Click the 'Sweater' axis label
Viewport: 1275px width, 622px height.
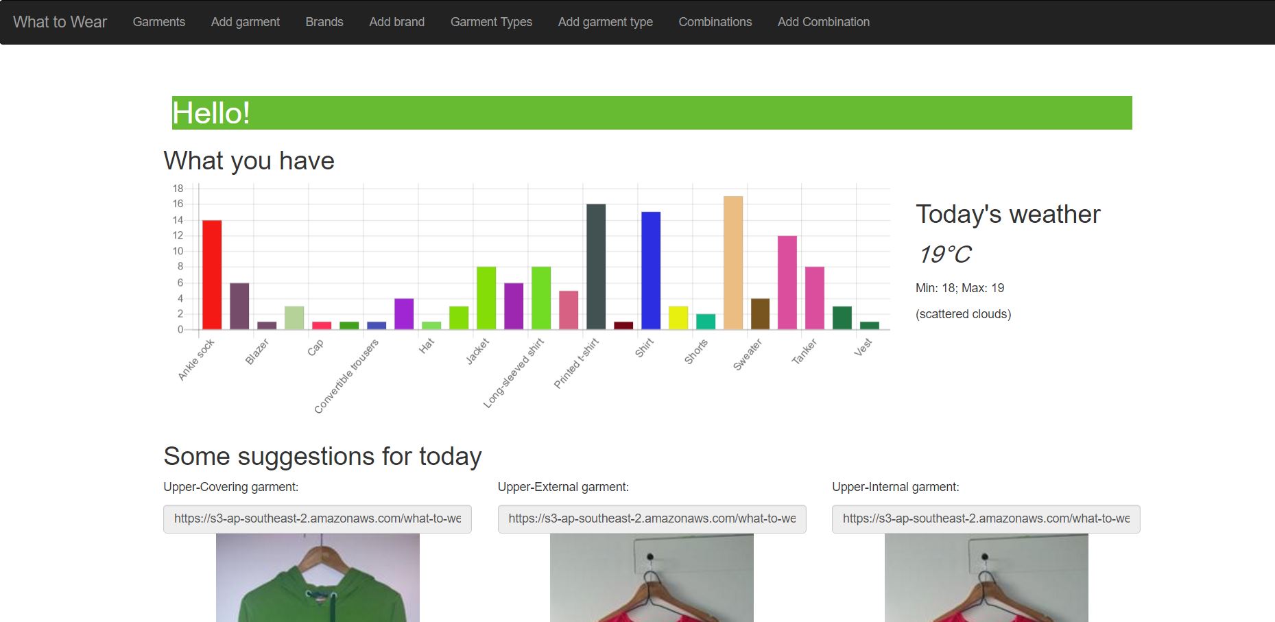[x=748, y=355]
